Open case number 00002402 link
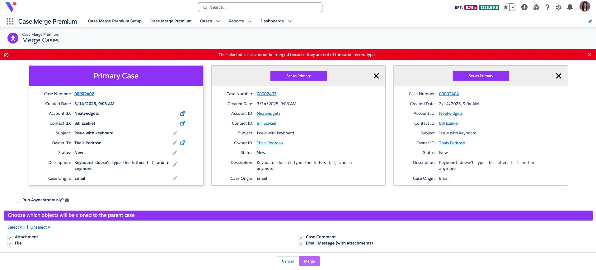 84,94
